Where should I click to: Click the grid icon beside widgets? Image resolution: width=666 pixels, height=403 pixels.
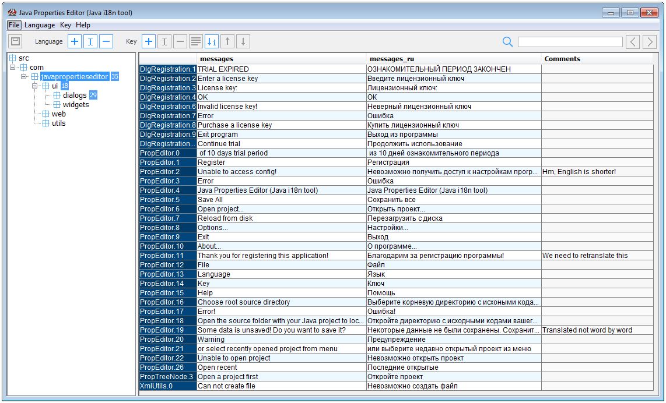[x=57, y=105]
